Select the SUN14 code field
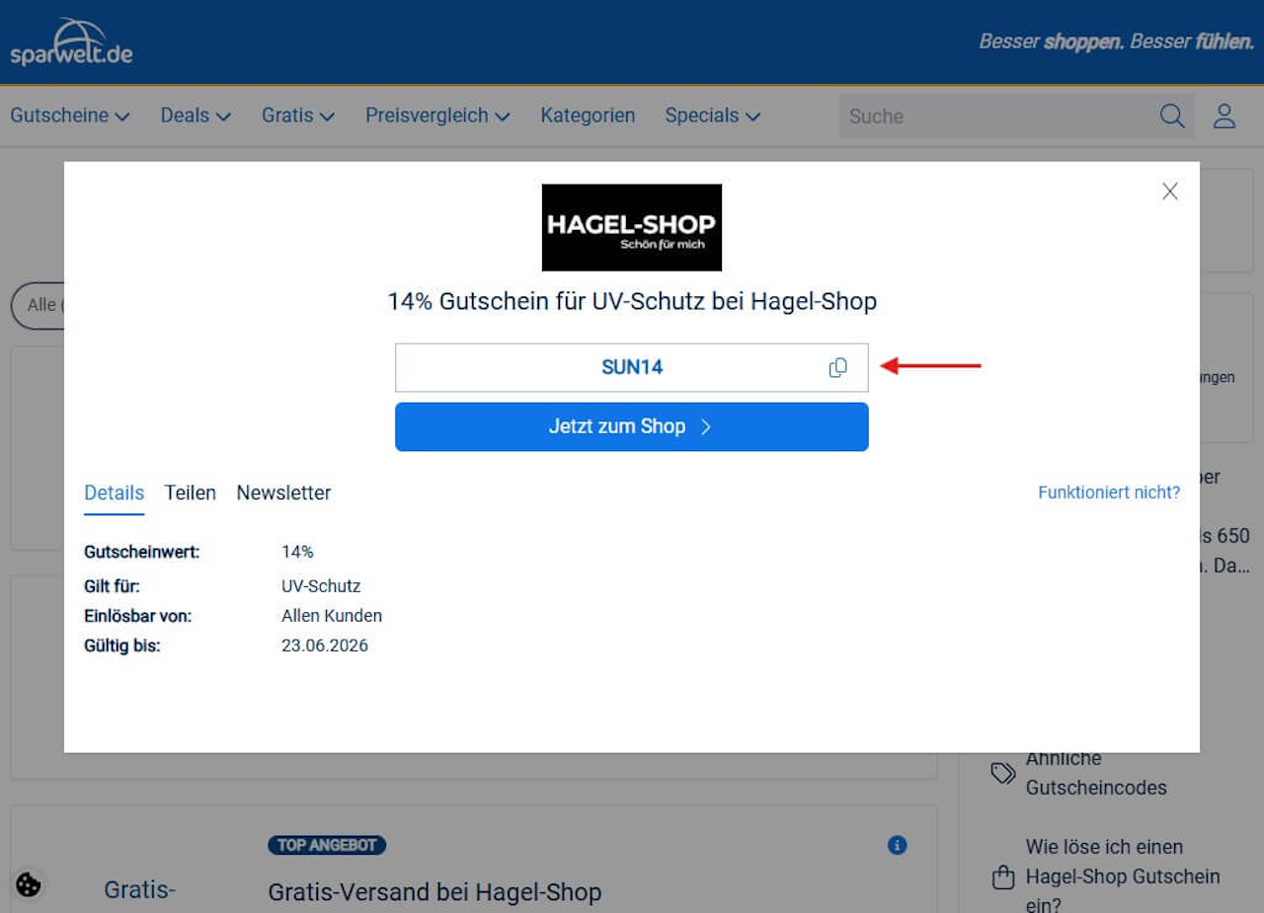Image resolution: width=1264 pixels, height=913 pixels. tap(632, 368)
